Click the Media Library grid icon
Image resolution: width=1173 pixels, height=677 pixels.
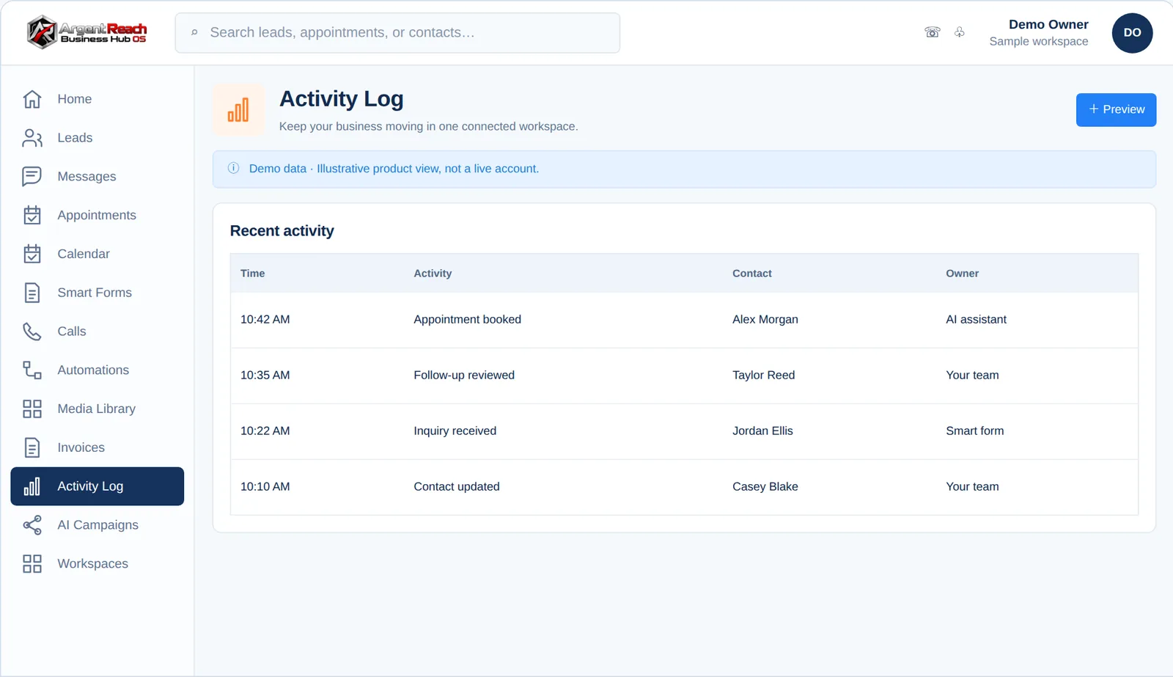click(x=32, y=409)
